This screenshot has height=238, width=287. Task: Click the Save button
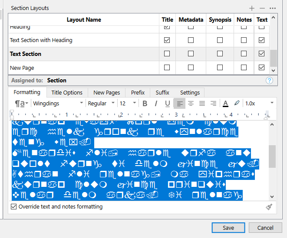pyautogui.click(x=228, y=228)
